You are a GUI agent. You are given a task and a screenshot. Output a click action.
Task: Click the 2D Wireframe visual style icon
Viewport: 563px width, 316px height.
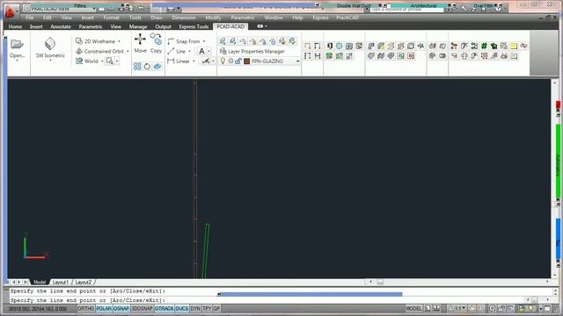click(79, 41)
